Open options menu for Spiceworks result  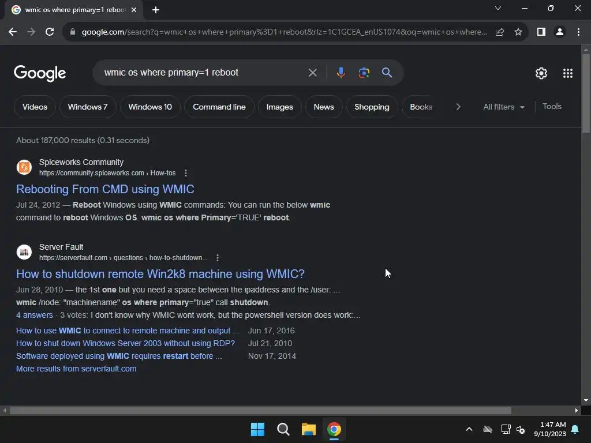point(185,173)
